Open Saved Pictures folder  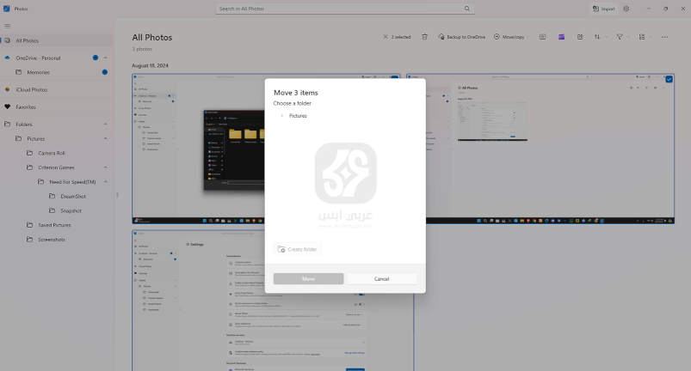click(54, 225)
